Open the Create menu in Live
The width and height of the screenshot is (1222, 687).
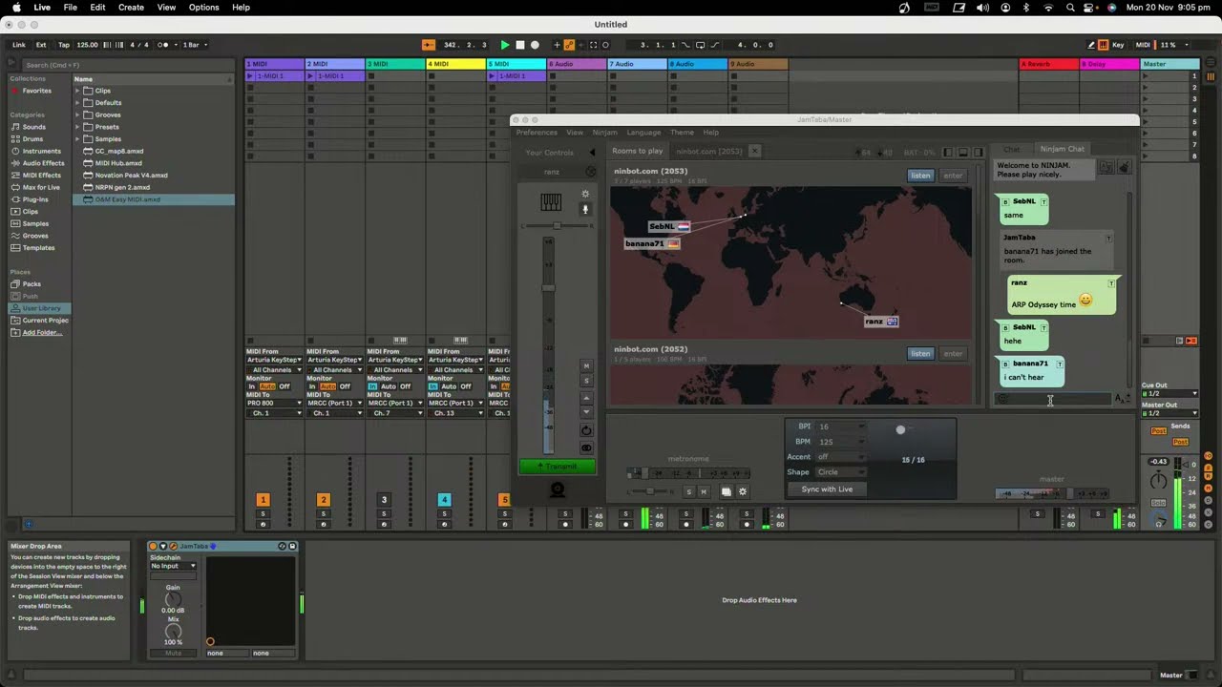coord(131,8)
